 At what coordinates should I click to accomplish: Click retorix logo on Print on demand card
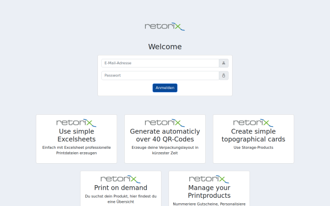coord(120,179)
